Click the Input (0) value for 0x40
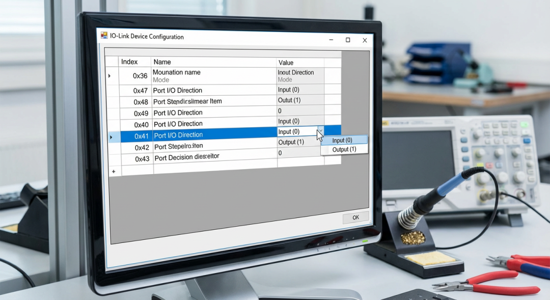The image size is (550, 300). coord(288,121)
